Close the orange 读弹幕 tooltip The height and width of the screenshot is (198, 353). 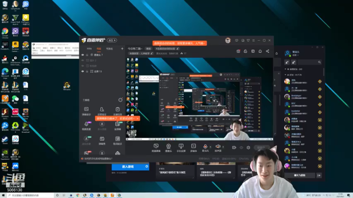(x=138, y=118)
